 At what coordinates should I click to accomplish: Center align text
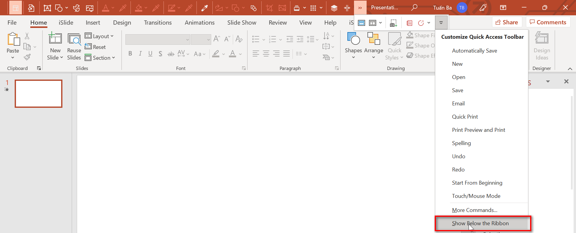click(266, 54)
